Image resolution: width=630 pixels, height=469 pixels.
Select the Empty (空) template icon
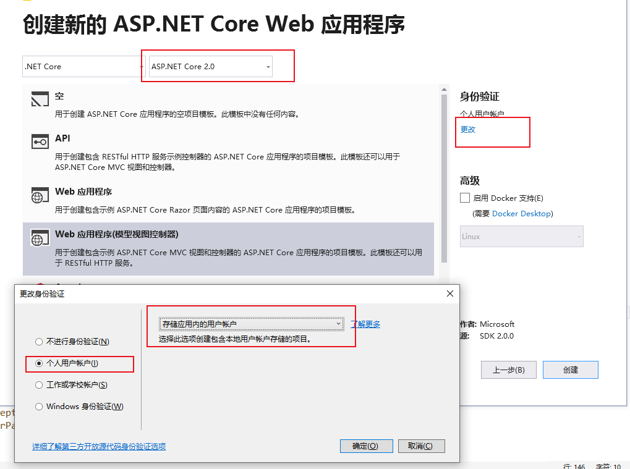[40, 98]
